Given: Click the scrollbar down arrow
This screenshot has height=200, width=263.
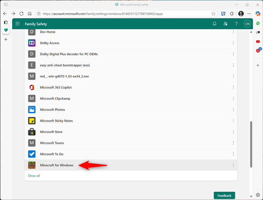Looking at the screenshot, I should pyautogui.click(x=251, y=196).
